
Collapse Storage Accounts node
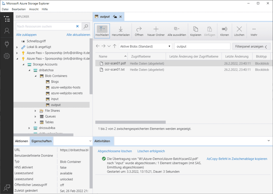tap(23, 64)
